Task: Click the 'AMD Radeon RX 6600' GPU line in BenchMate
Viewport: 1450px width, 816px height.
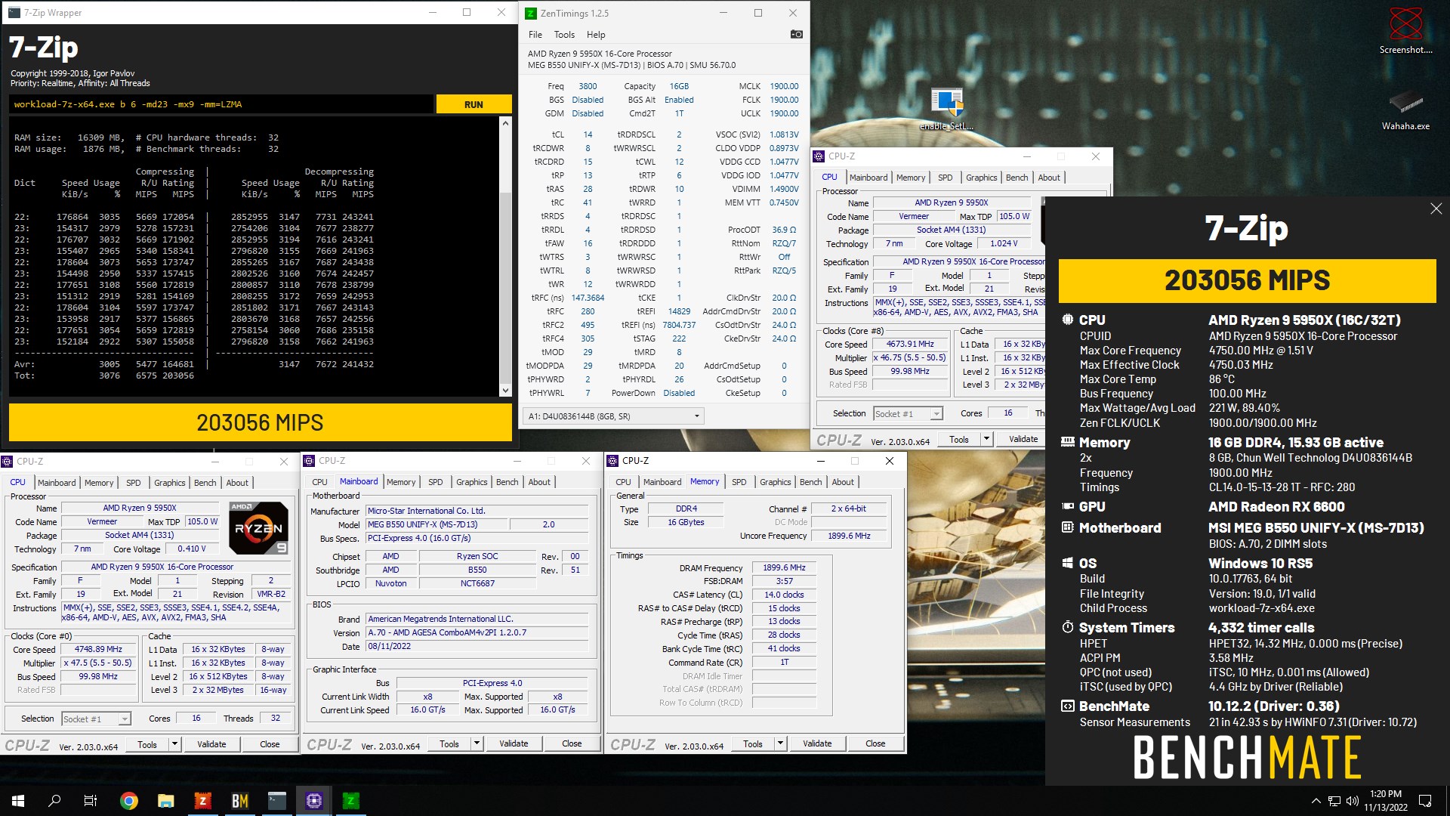Action: click(x=1276, y=507)
